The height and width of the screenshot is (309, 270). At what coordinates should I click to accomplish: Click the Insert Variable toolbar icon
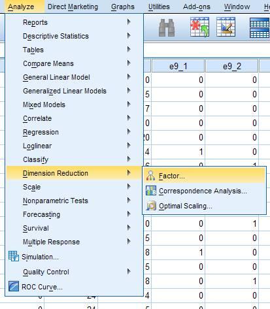[226, 27]
